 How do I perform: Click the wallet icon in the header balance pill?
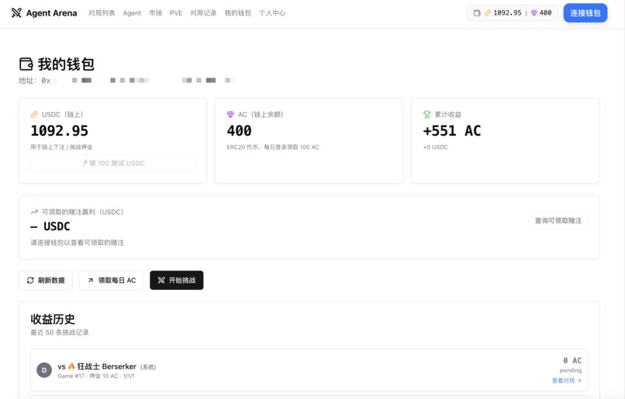pyautogui.click(x=477, y=12)
